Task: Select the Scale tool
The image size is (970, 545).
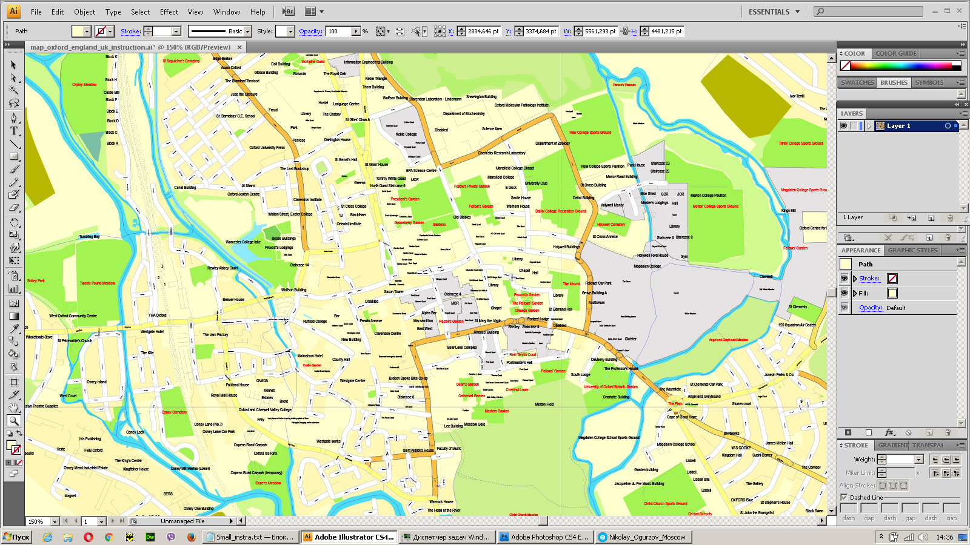Action: click(x=14, y=235)
